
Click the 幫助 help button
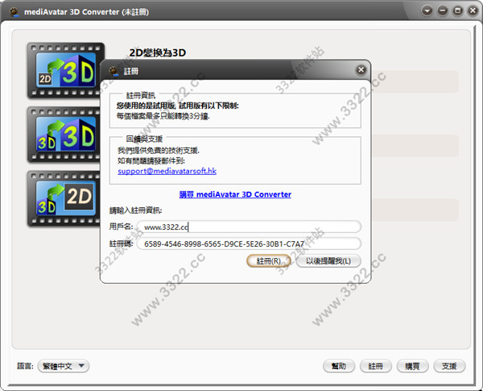click(339, 366)
